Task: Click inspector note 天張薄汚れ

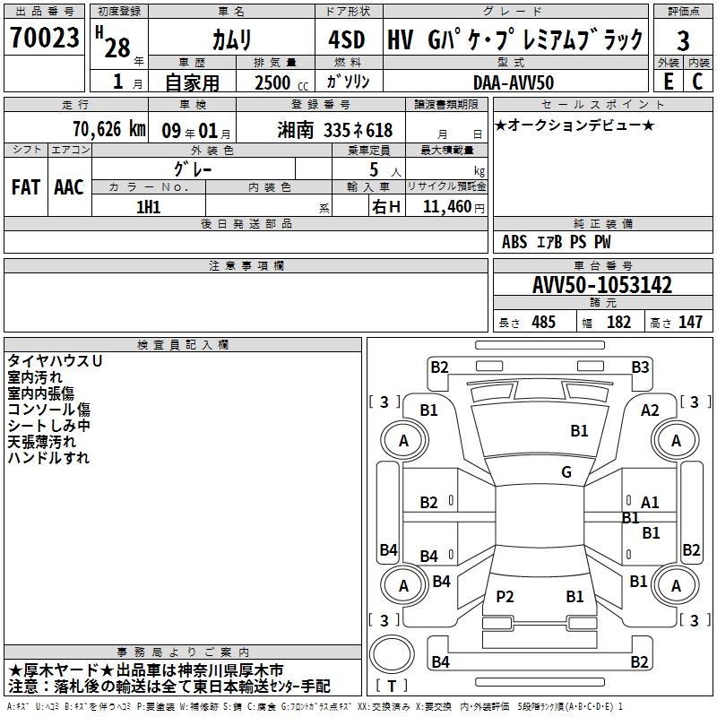Action: (x=41, y=441)
